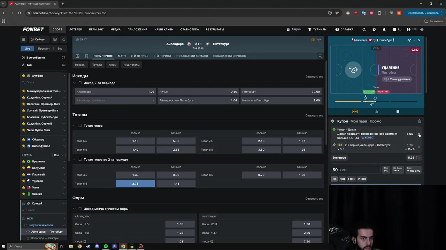The width and height of the screenshot is (446, 250).
Task: Open Мои пари tab in coupon
Action: (x=359, y=121)
